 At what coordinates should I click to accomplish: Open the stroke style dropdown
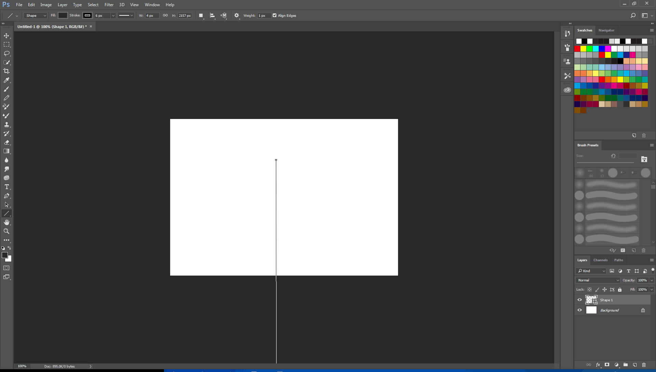click(125, 15)
